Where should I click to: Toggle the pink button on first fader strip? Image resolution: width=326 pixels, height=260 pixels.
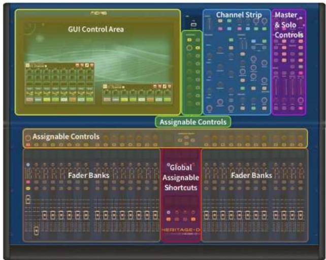pos(28,182)
